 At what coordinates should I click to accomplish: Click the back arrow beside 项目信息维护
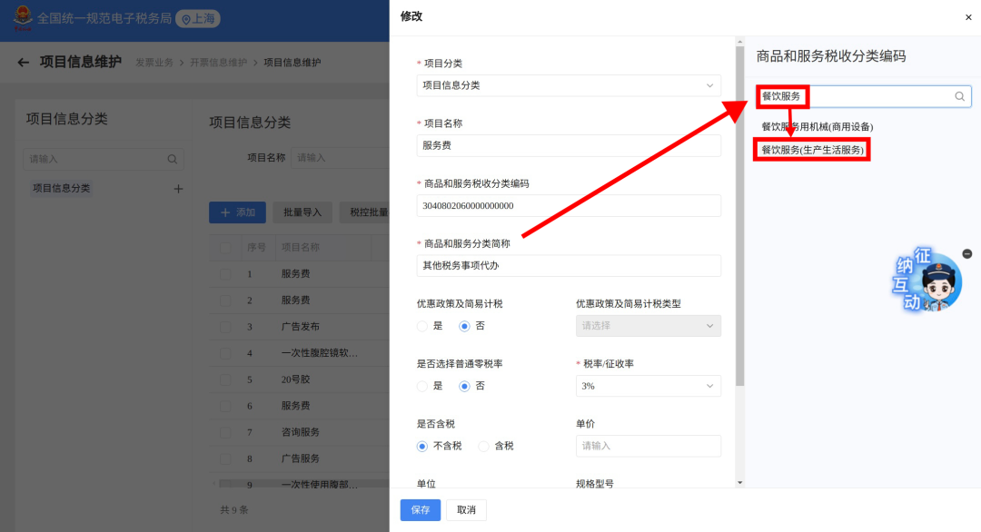coord(23,63)
